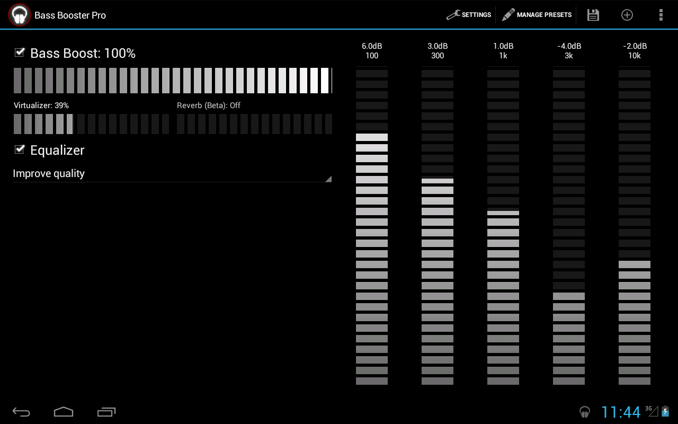Tap the 1.0dB value label
This screenshot has width=678, height=424.
coord(503,46)
